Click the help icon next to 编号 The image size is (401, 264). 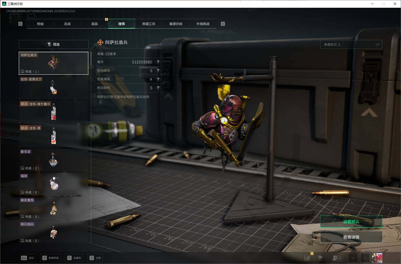158,62
